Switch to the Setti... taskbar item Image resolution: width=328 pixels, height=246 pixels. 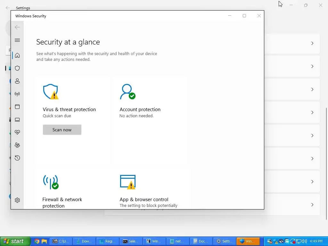(225, 241)
